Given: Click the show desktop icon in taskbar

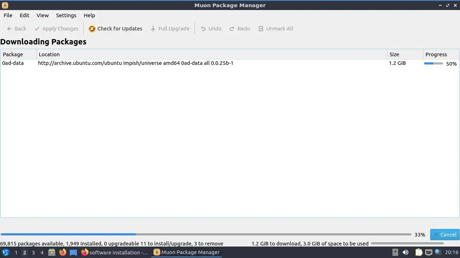Looking at the screenshot, I should [73, 252].
